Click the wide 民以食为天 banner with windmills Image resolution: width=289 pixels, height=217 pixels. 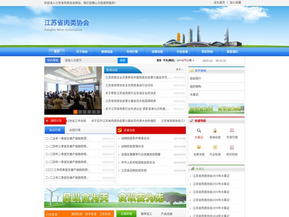(x=115, y=198)
